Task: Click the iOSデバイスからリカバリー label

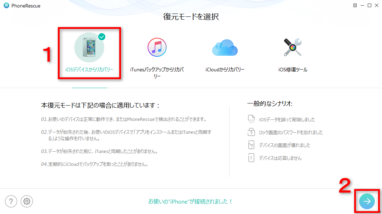Action: [89, 70]
